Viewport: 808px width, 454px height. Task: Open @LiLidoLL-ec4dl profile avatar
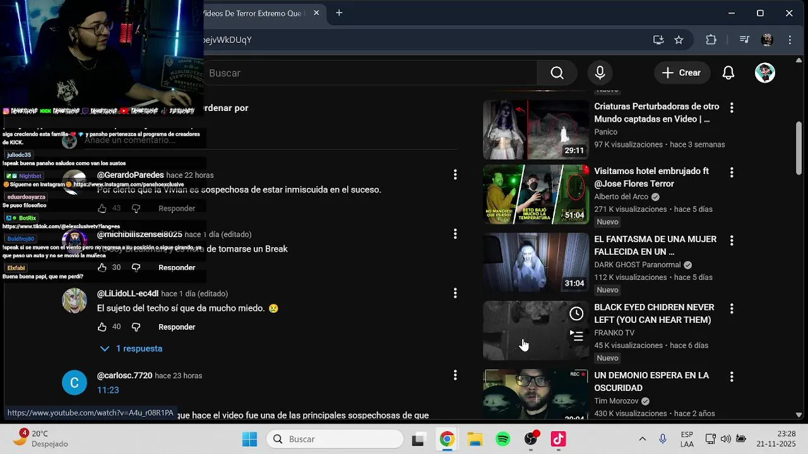point(74,301)
